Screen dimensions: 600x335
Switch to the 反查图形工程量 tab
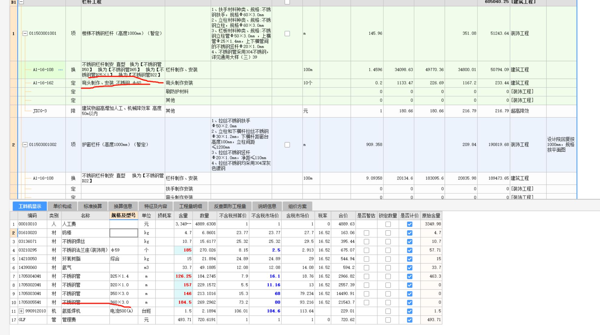(x=230, y=206)
